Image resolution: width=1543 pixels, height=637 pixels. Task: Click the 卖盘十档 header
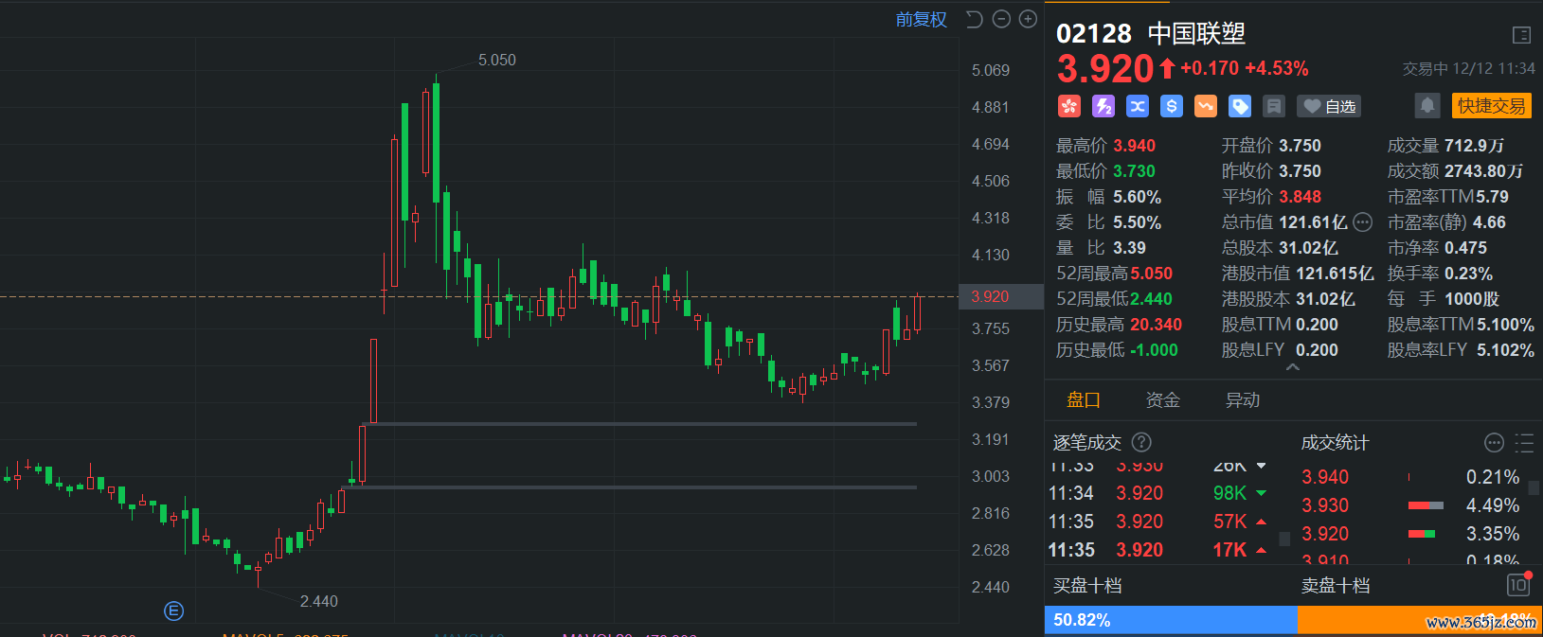pos(1336,586)
